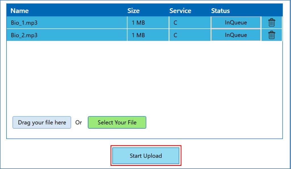
Task: Click the 1 MB size of Bio_1.mp3
Action: coord(138,23)
